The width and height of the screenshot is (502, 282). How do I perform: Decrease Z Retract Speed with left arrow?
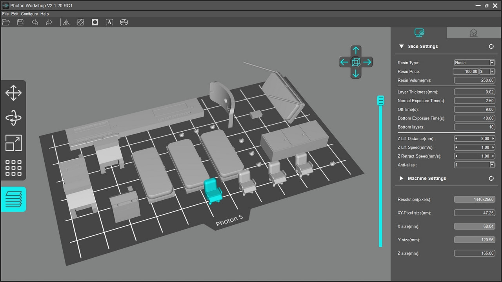456,156
